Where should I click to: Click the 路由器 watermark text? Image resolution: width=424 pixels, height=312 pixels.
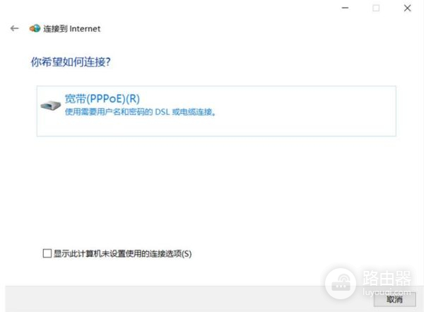coord(387,278)
